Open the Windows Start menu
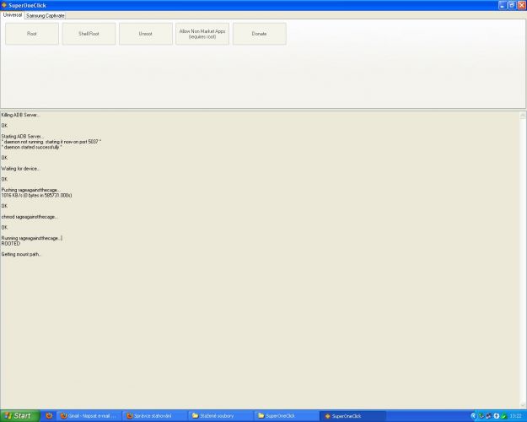The height and width of the screenshot is (422, 527). pos(19,416)
